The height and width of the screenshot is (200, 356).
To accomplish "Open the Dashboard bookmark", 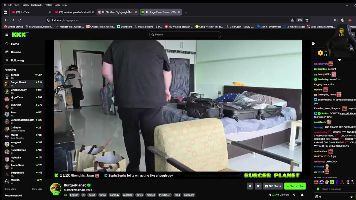I will point(125,27).
